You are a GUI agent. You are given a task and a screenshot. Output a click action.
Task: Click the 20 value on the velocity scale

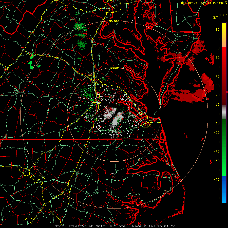click(x=218, y=95)
